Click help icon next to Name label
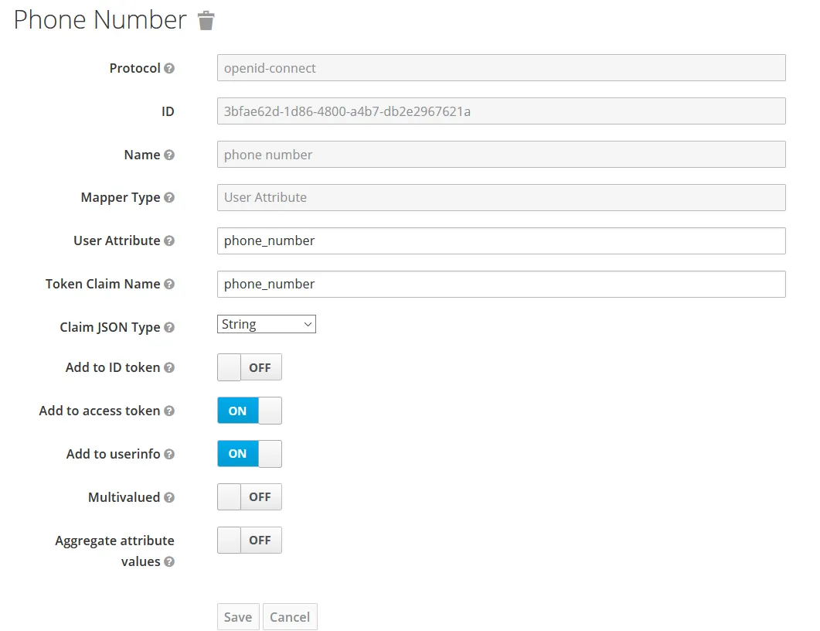820x631 pixels. click(x=169, y=155)
